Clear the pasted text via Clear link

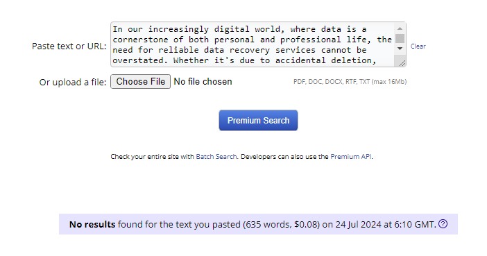point(418,46)
